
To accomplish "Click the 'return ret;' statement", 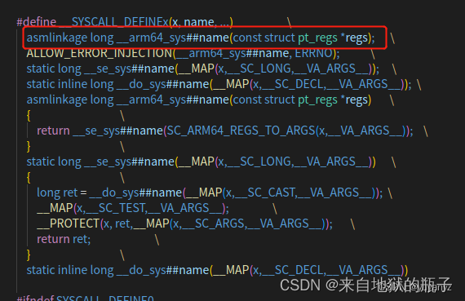I will click(64, 239).
